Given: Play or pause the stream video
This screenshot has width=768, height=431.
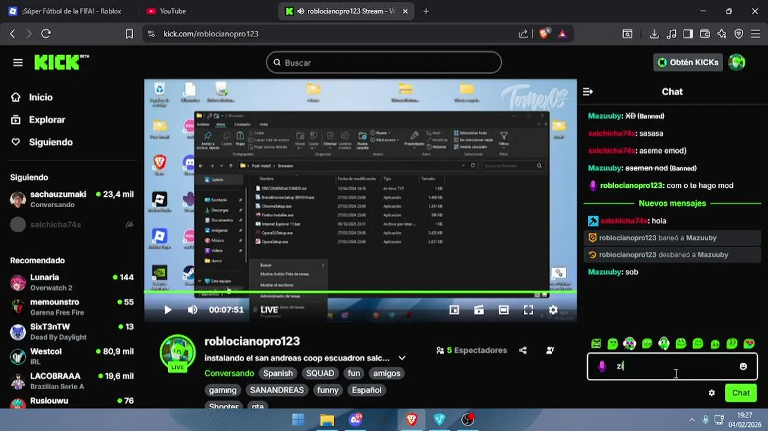Looking at the screenshot, I should pyautogui.click(x=167, y=309).
